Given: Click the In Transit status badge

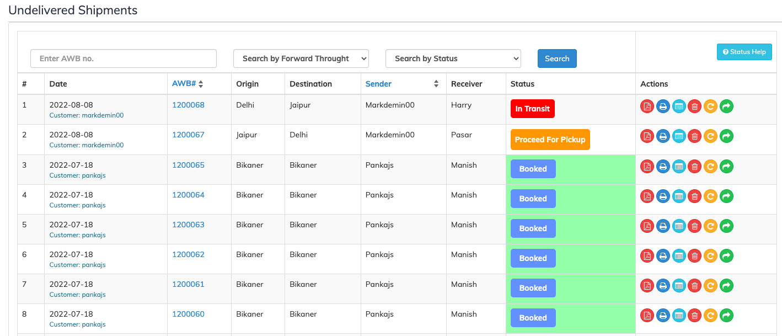Looking at the screenshot, I should (532, 109).
